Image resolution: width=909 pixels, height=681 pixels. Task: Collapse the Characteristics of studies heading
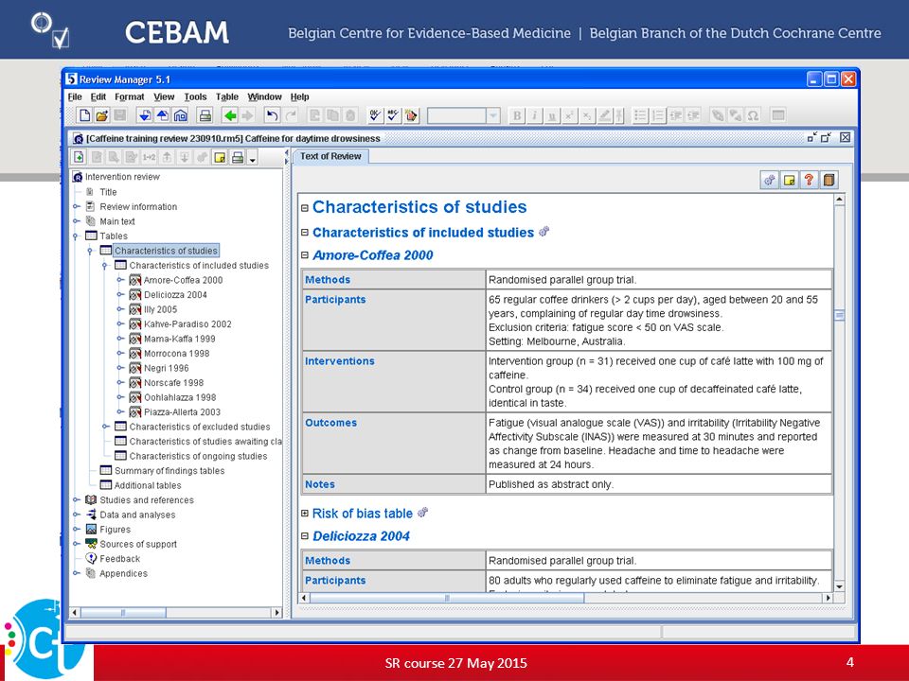click(x=305, y=208)
